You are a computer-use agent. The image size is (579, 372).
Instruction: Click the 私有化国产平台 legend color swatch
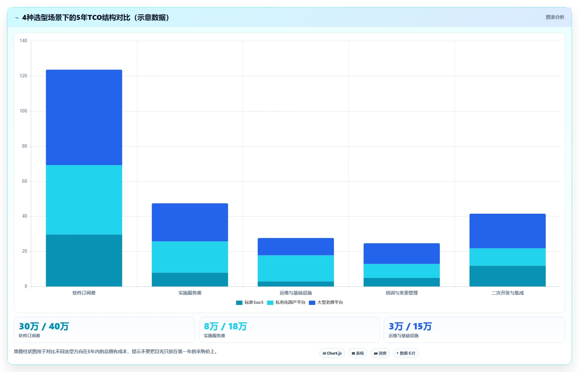click(270, 303)
